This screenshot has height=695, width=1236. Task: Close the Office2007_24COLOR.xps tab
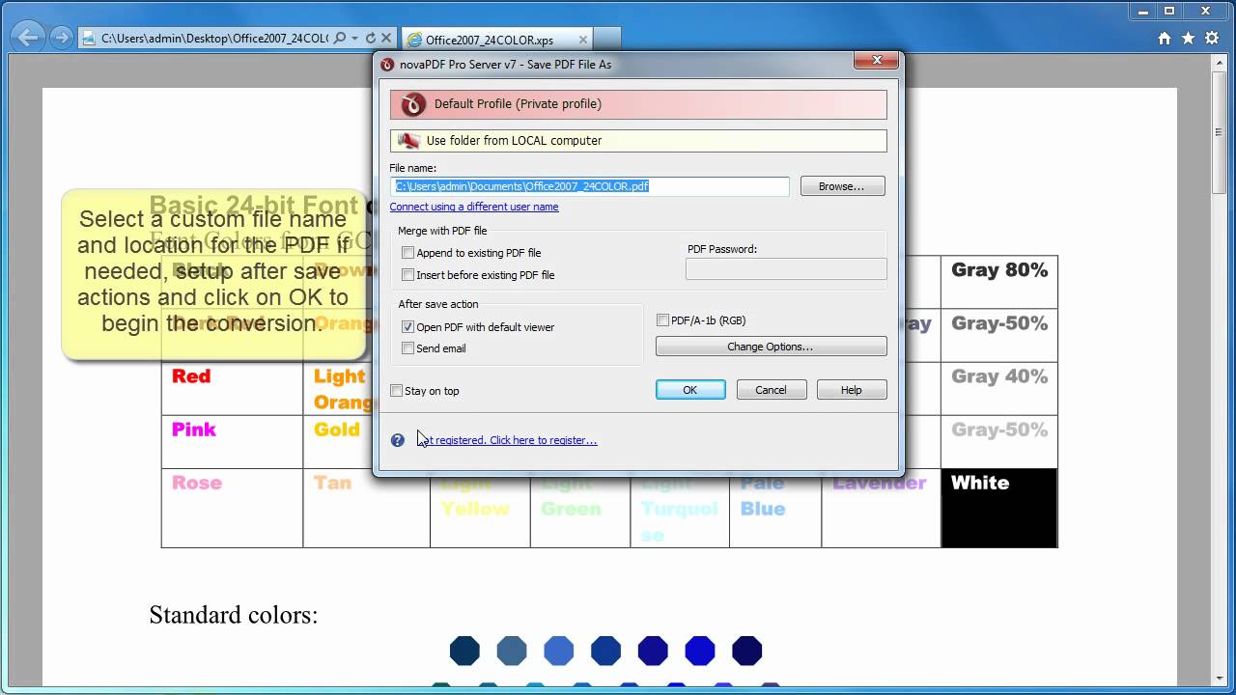point(583,40)
